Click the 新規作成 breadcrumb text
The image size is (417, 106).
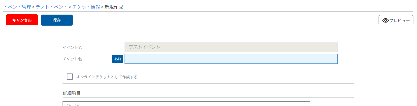[114, 7]
